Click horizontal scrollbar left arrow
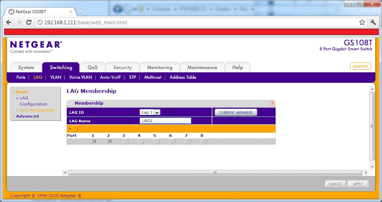Image resolution: width=382 pixels, height=202 pixels. (x=65, y=173)
